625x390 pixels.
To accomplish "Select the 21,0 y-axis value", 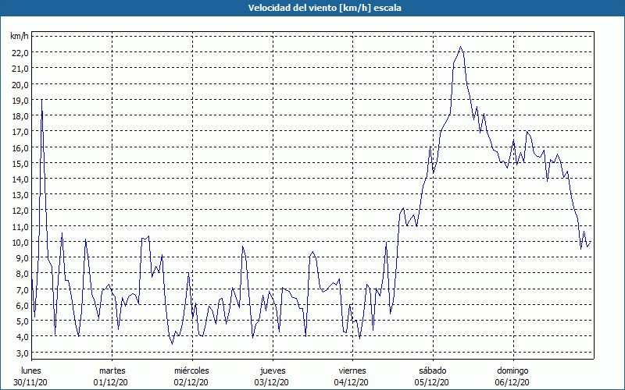I will (x=21, y=69).
